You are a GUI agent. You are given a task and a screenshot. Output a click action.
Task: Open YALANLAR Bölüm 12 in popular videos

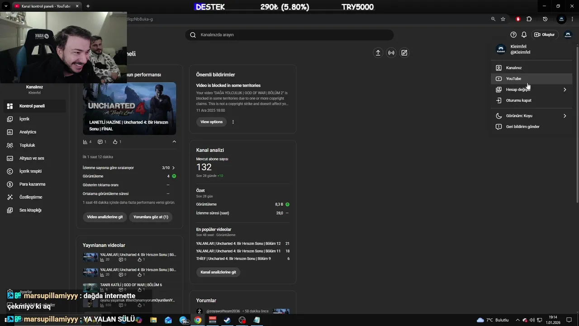pyautogui.click(x=238, y=244)
